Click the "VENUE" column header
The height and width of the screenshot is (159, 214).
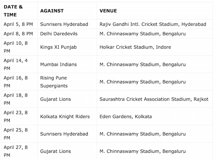pyautogui.click(x=108, y=11)
